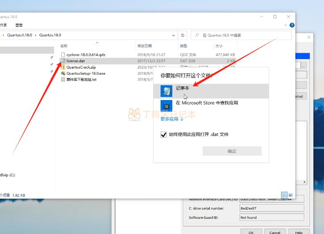Screen dimensions: 324x234
Task: Click the Network Interface Card ID field
Action: click(272, 199)
